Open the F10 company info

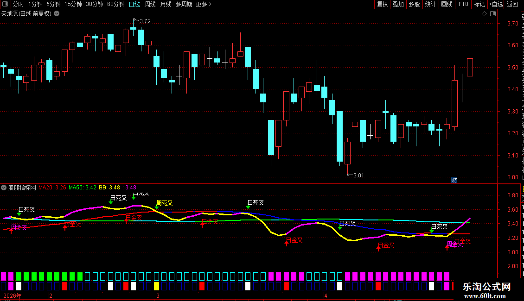click(463, 4)
